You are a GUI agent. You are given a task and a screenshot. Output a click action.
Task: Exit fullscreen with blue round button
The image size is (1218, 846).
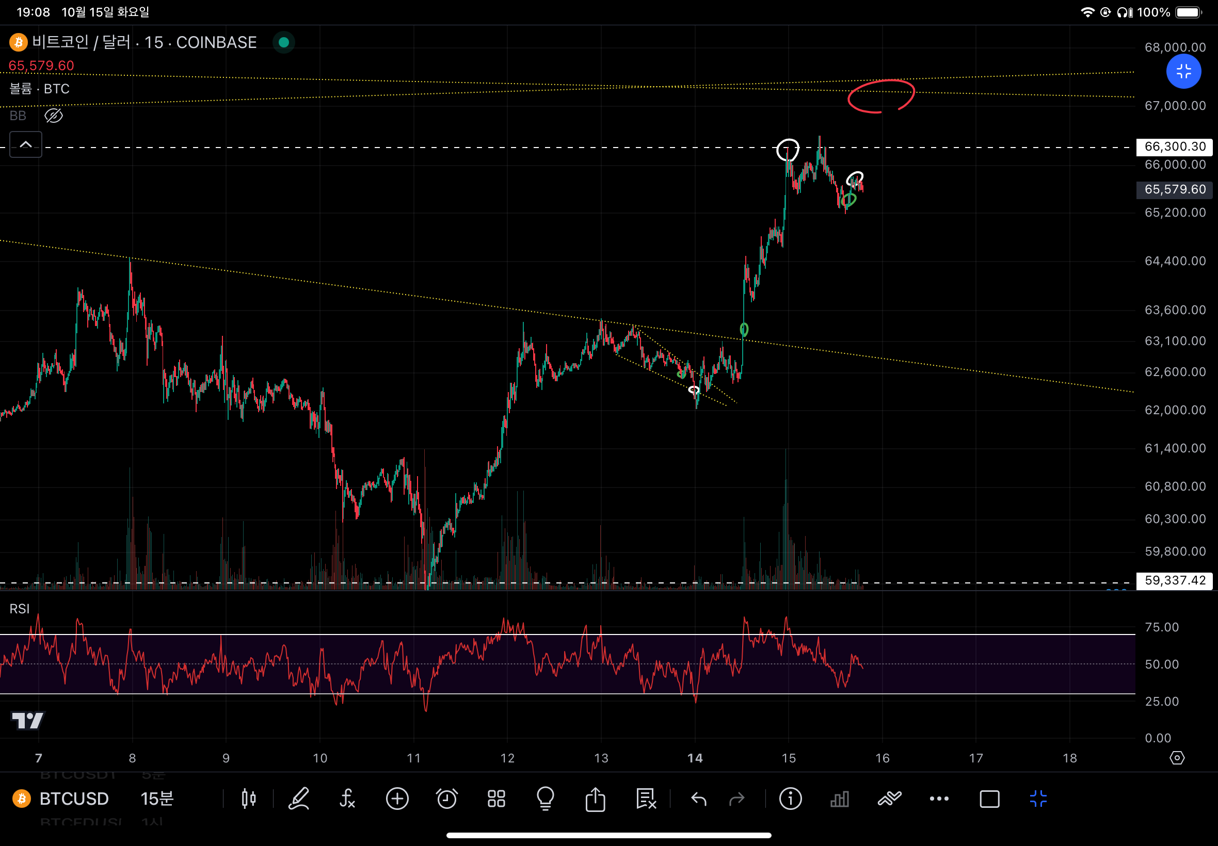[x=1183, y=72]
